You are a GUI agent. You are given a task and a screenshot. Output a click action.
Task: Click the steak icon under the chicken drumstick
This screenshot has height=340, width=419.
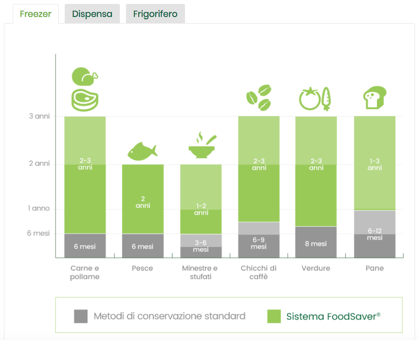pos(85,99)
